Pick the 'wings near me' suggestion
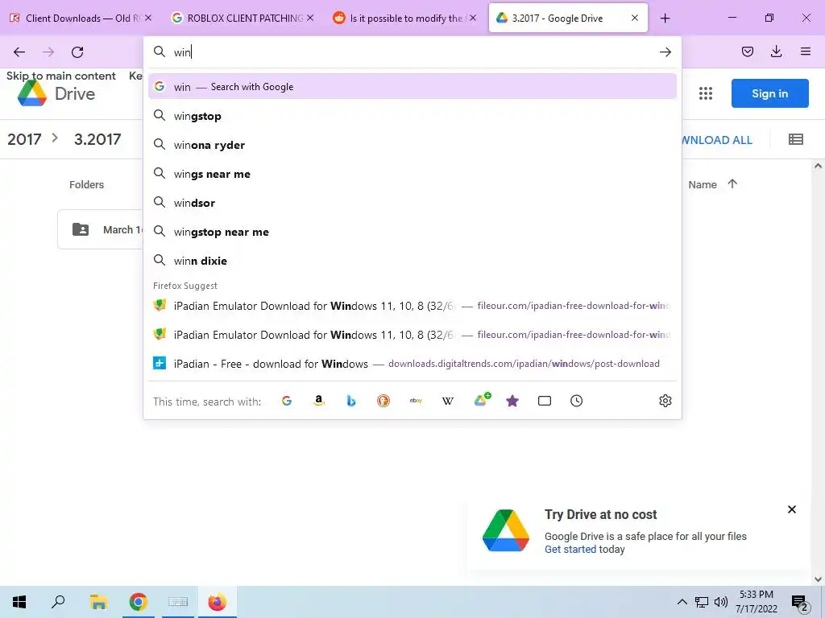The height and width of the screenshot is (618, 825). point(412,174)
